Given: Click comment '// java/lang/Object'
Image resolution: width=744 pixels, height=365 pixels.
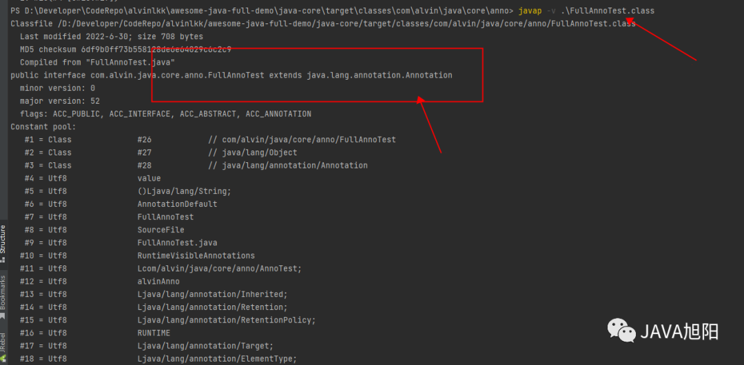Looking at the screenshot, I should [252, 153].
